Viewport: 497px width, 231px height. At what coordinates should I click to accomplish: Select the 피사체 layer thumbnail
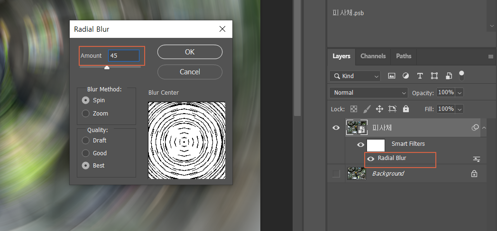point(357,127)
